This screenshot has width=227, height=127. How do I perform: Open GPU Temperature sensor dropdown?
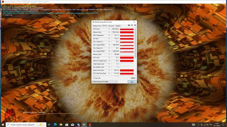point(109,36)
